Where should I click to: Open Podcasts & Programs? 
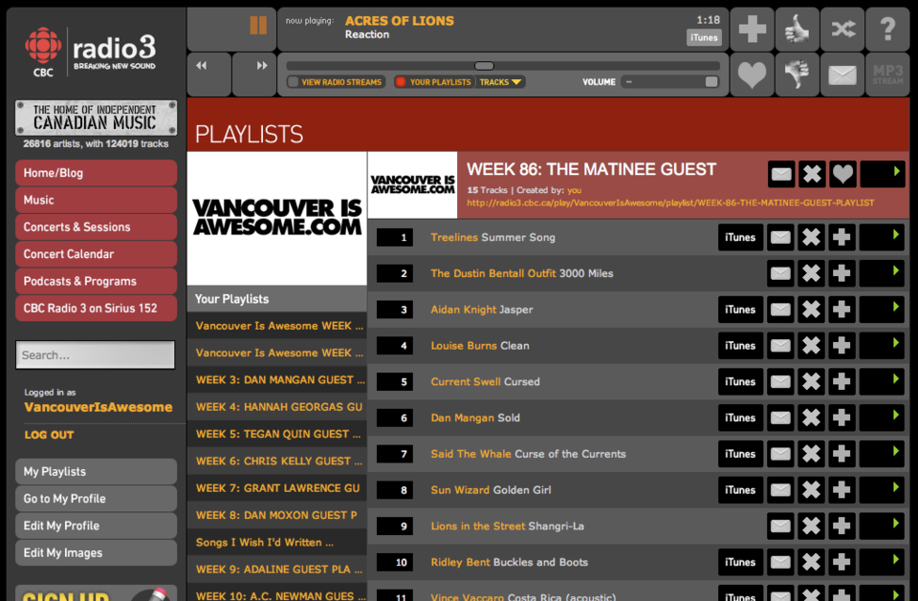point(96,281)
